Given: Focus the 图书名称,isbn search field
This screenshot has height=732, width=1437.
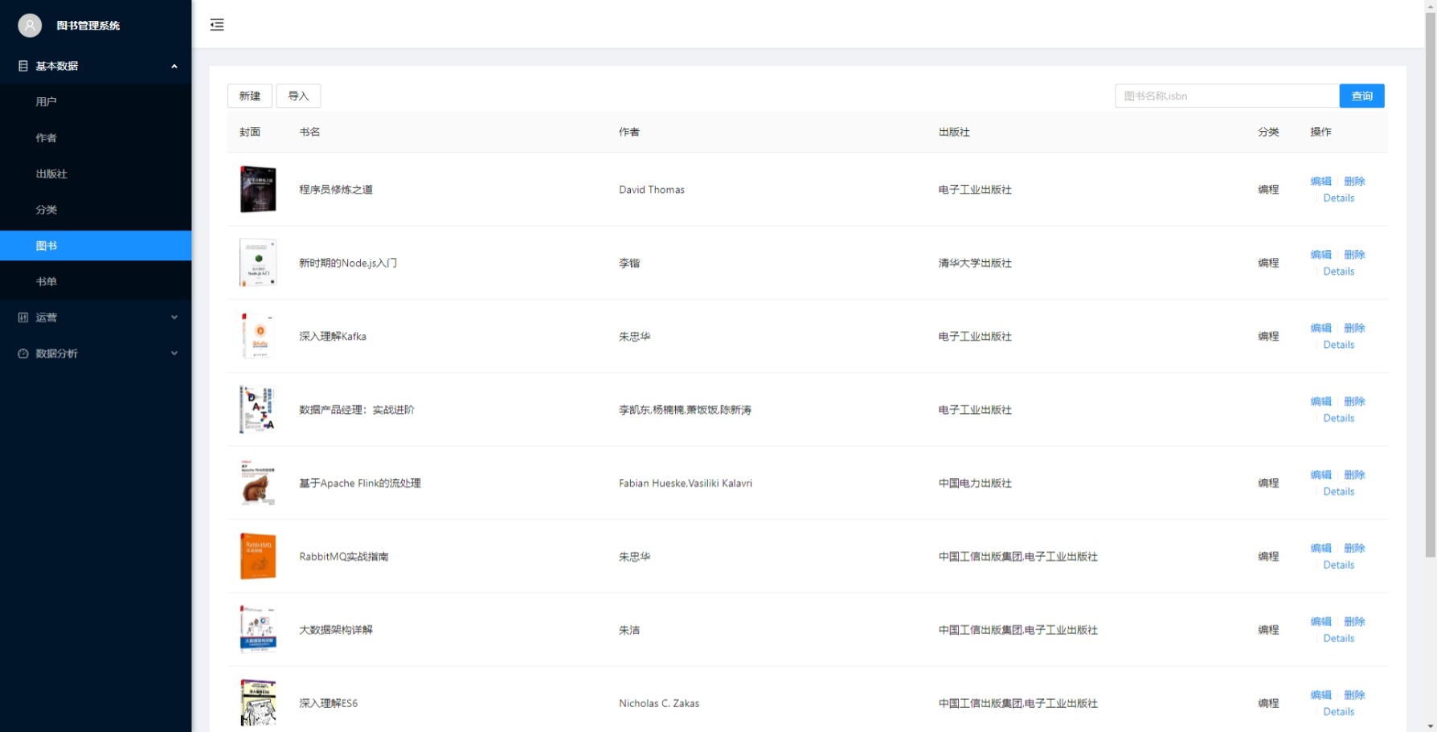Looking at the screenshot, I should pos(1226,96).
